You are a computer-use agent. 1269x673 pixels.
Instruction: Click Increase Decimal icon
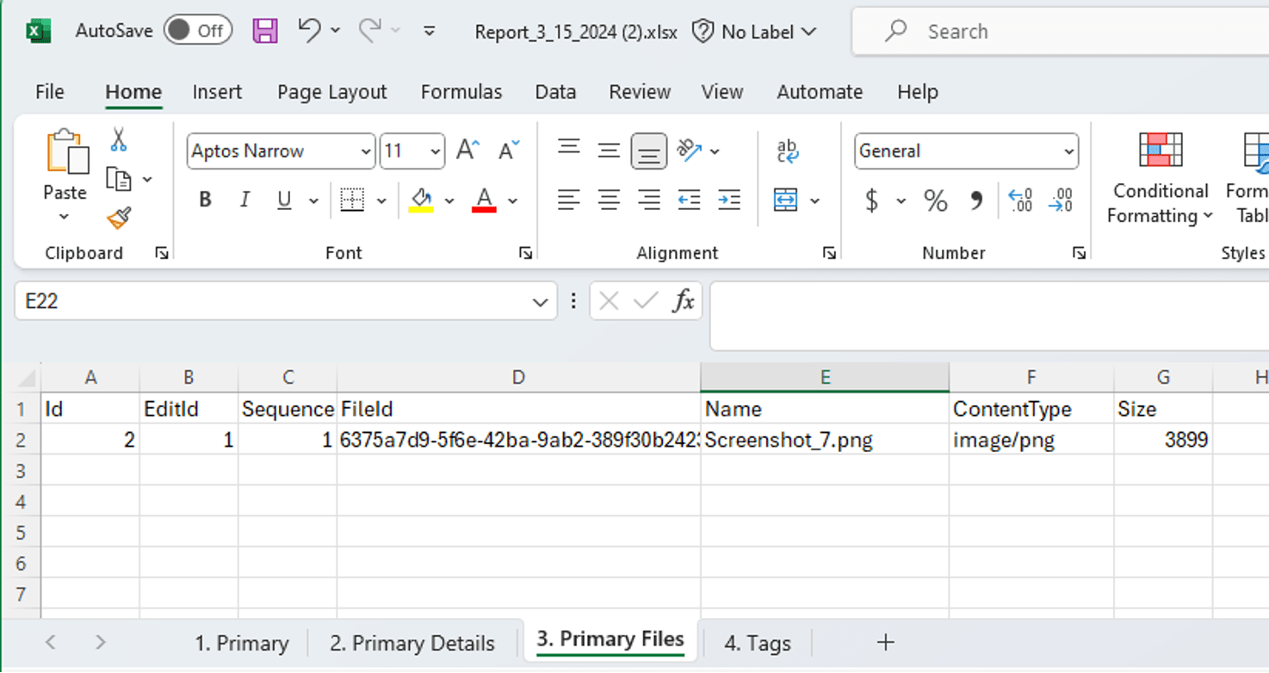click(1020, 201)
